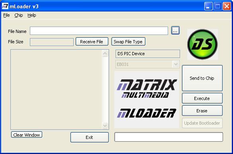Click the Receive File button

(92, 42)
